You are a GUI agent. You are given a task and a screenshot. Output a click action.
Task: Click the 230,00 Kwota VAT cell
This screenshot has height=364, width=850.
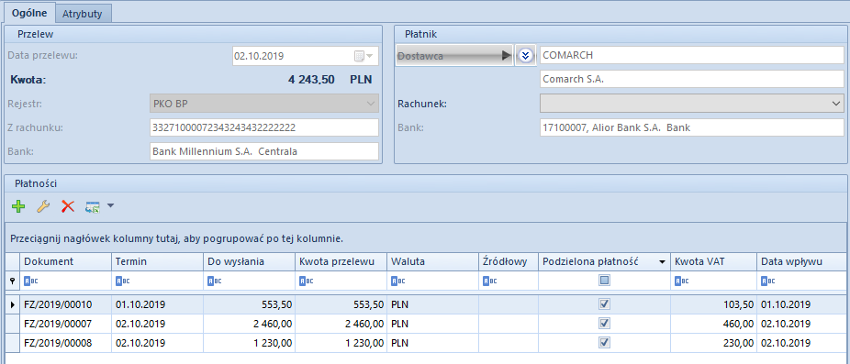tap(713, 342)
